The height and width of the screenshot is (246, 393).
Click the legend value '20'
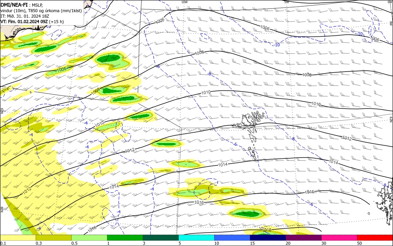click(288, 243)
